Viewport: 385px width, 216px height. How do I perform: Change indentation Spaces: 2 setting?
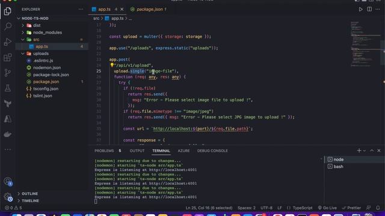(246, 208)
